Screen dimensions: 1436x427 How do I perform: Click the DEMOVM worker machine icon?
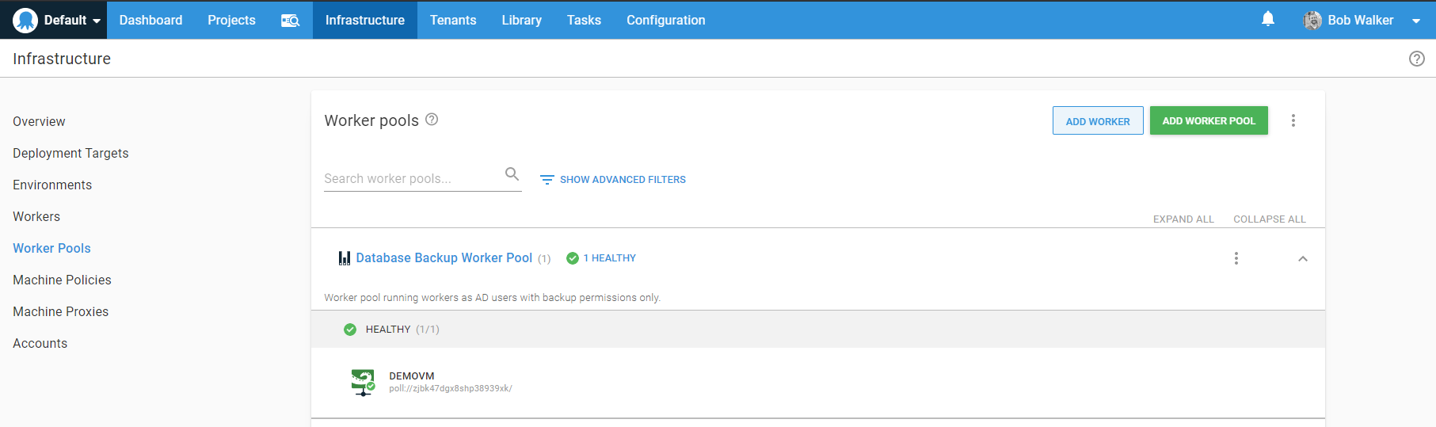[363, 382]
